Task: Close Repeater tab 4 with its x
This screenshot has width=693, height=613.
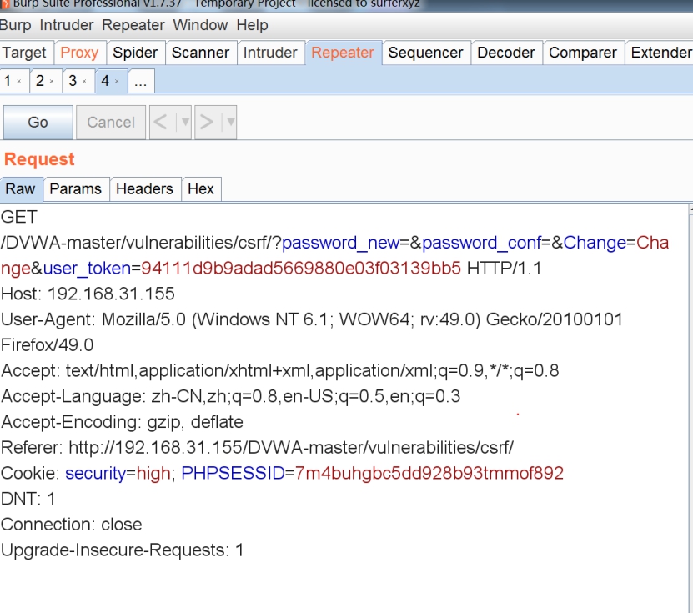Action: (117, 82)
